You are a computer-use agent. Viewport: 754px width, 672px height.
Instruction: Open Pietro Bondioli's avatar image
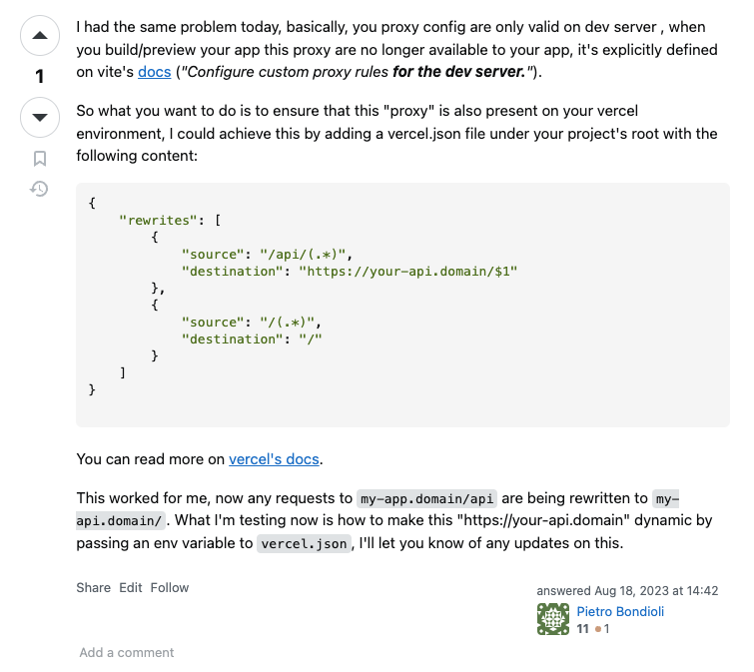click(553, 619)
